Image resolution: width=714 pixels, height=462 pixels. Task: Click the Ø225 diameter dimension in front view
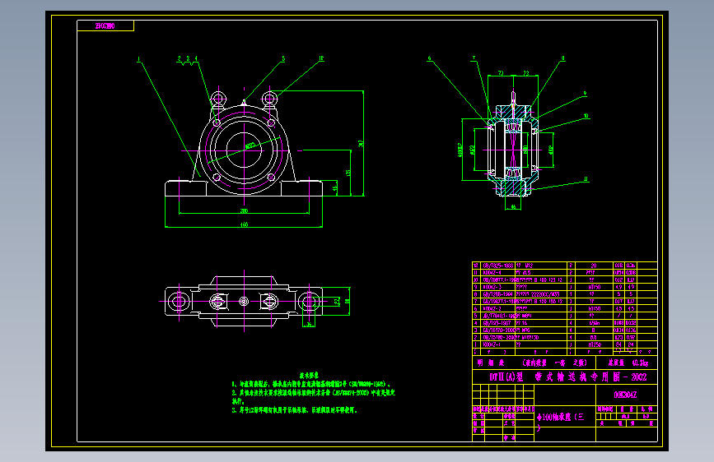(250, 146)
